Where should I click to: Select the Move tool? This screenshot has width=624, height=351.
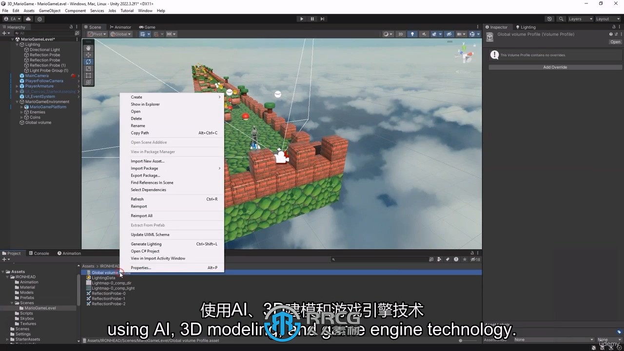pyautogui.click(x=88, y=55)
